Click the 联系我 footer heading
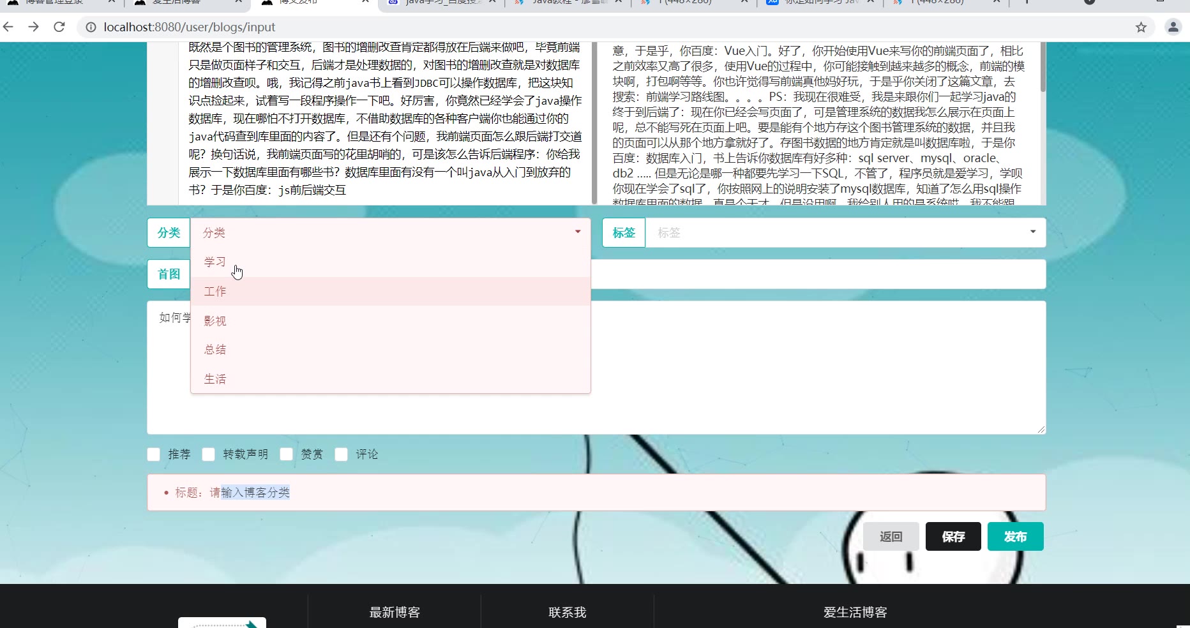Image resolution: width=1190 pixels, height=628 pixels. (567, 613)
